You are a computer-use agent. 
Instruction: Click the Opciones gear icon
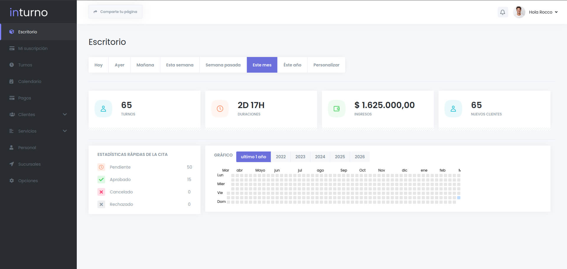click(x=12, y=181)
